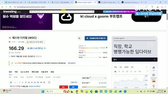
Task: Click the chart layout icon after 1M
Action: [49, 83]
